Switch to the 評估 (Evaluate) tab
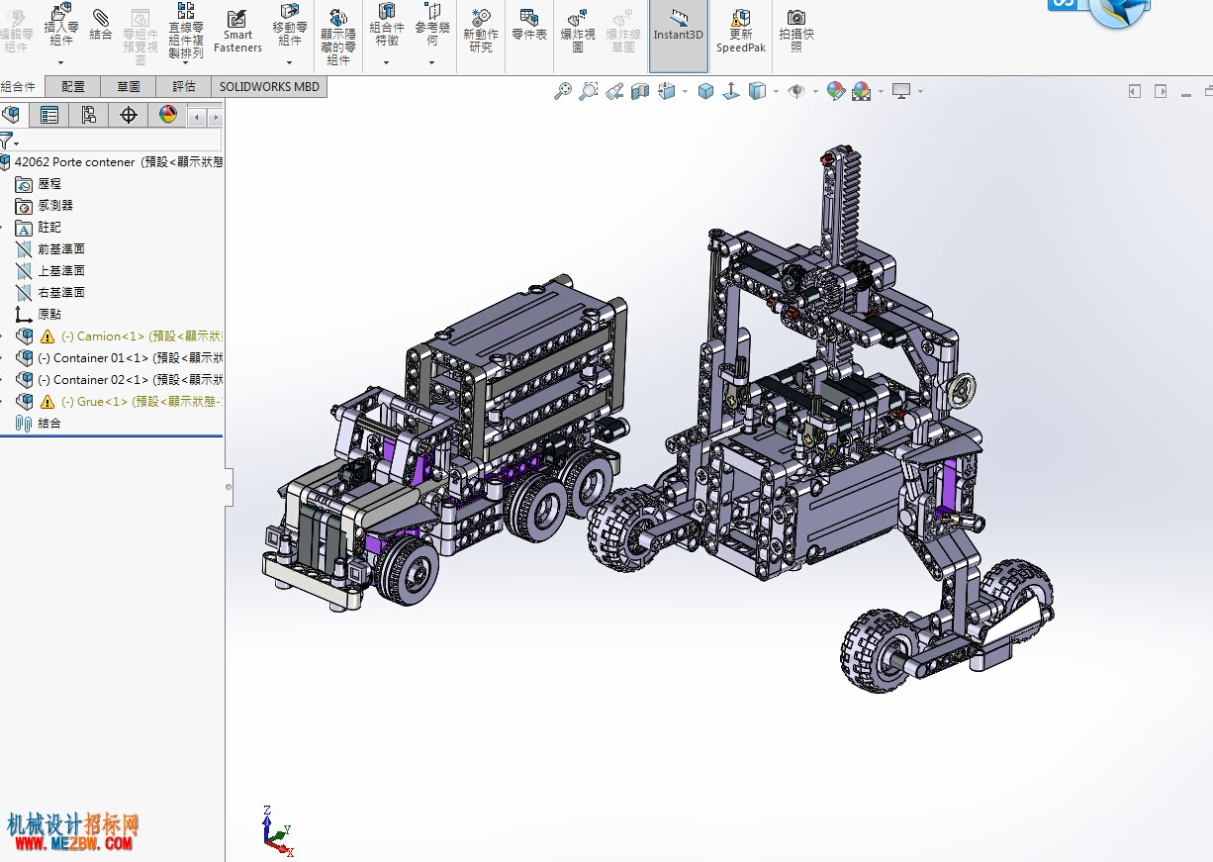This screenshot has width=1213, height=862. click(x=184, y=87)
